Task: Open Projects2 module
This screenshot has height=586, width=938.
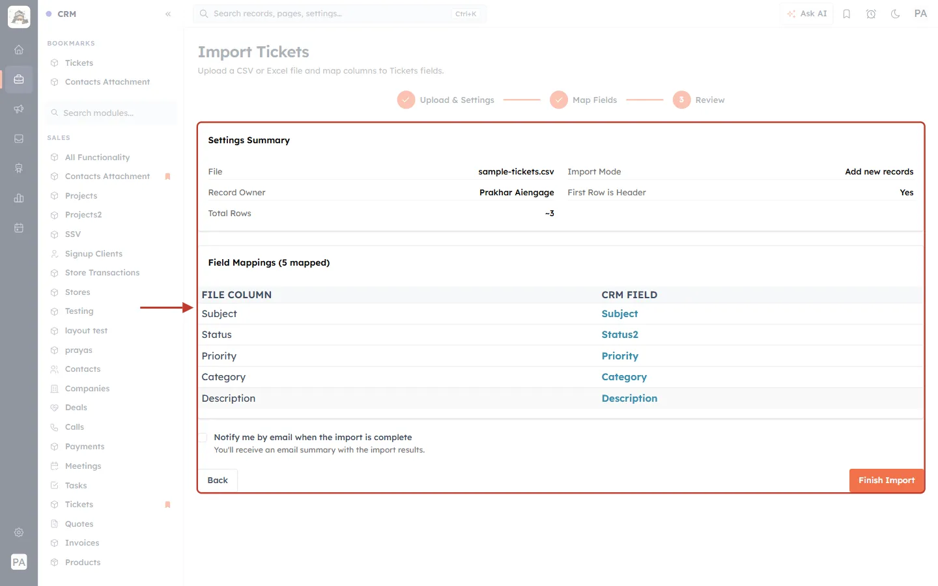Action: coord(83,215)
